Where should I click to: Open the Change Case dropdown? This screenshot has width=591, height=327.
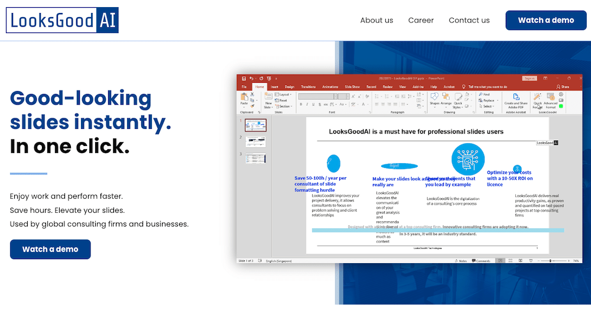point(343,105)
